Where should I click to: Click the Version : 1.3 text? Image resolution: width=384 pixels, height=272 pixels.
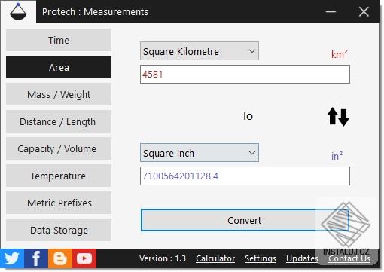pyautogui.click(x=163, y=258)
